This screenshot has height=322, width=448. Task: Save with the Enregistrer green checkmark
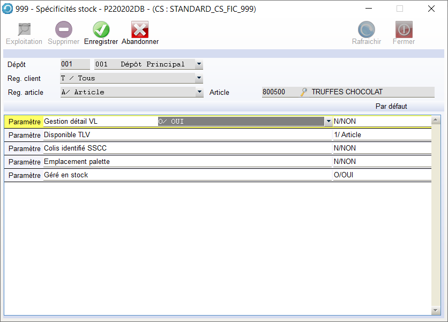pos(101,30)
